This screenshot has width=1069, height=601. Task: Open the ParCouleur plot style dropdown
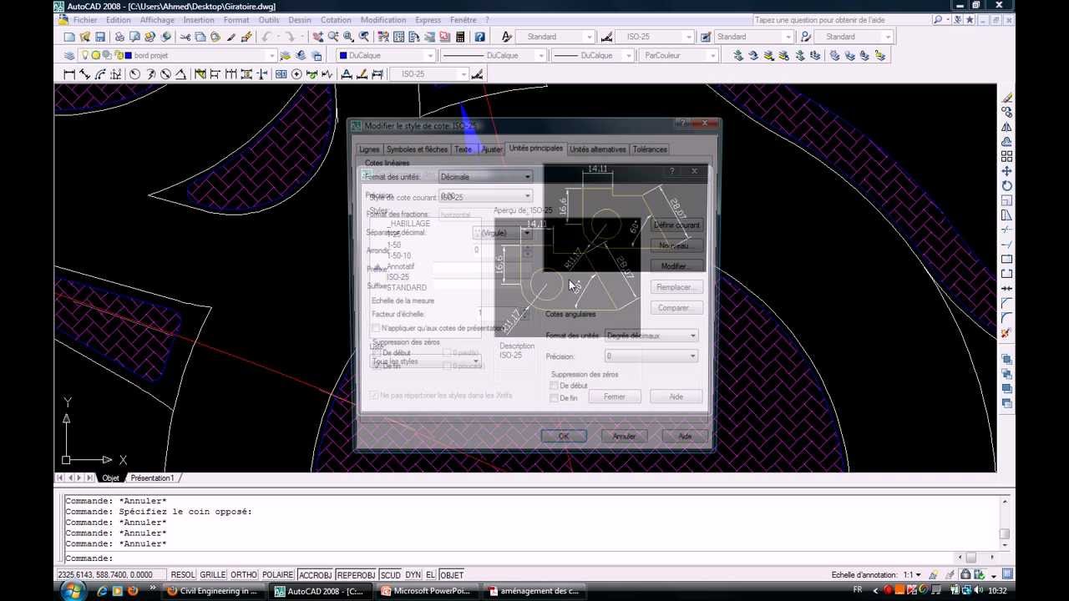(x=712, y=56)
